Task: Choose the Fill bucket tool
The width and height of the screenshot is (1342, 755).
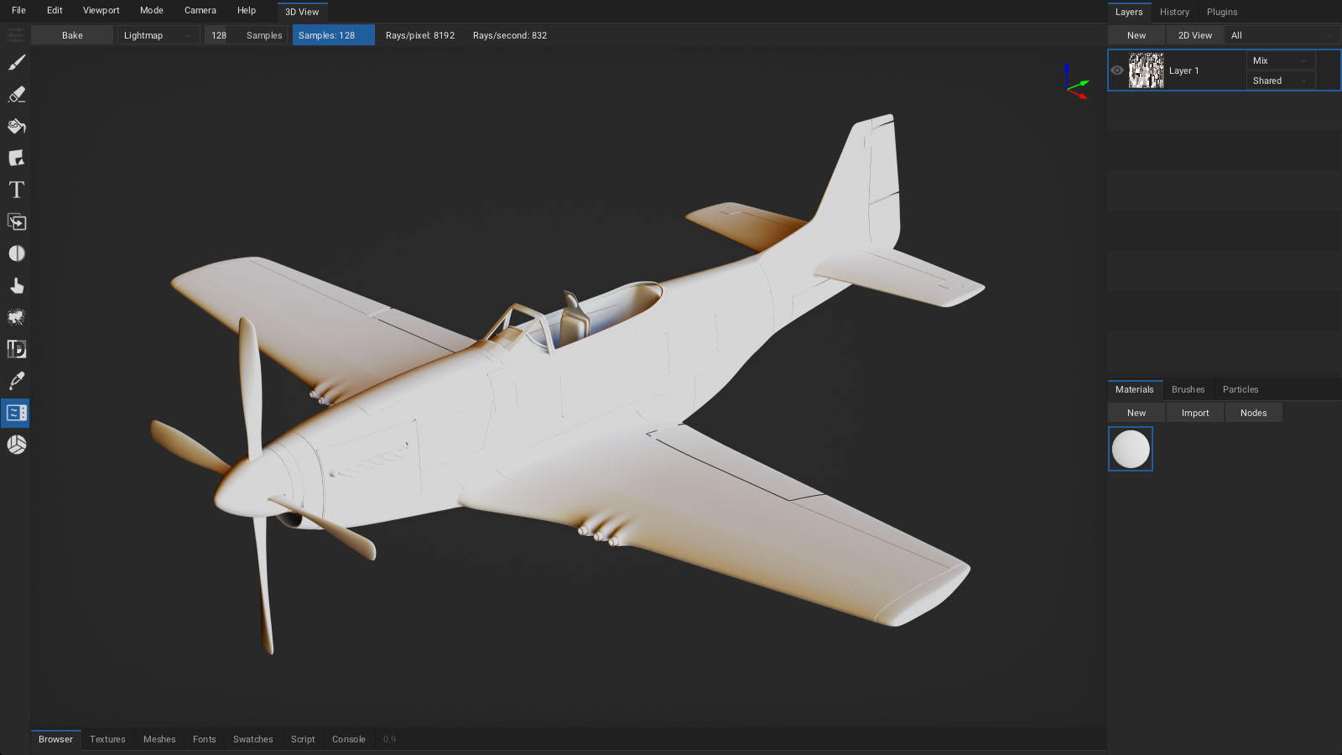Action: [x=17, y=127]
